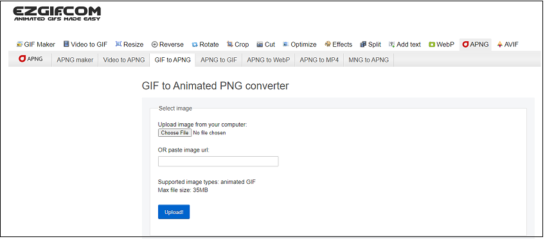Click 'Supported image types: animated GIF' text

tap(207, 182)
